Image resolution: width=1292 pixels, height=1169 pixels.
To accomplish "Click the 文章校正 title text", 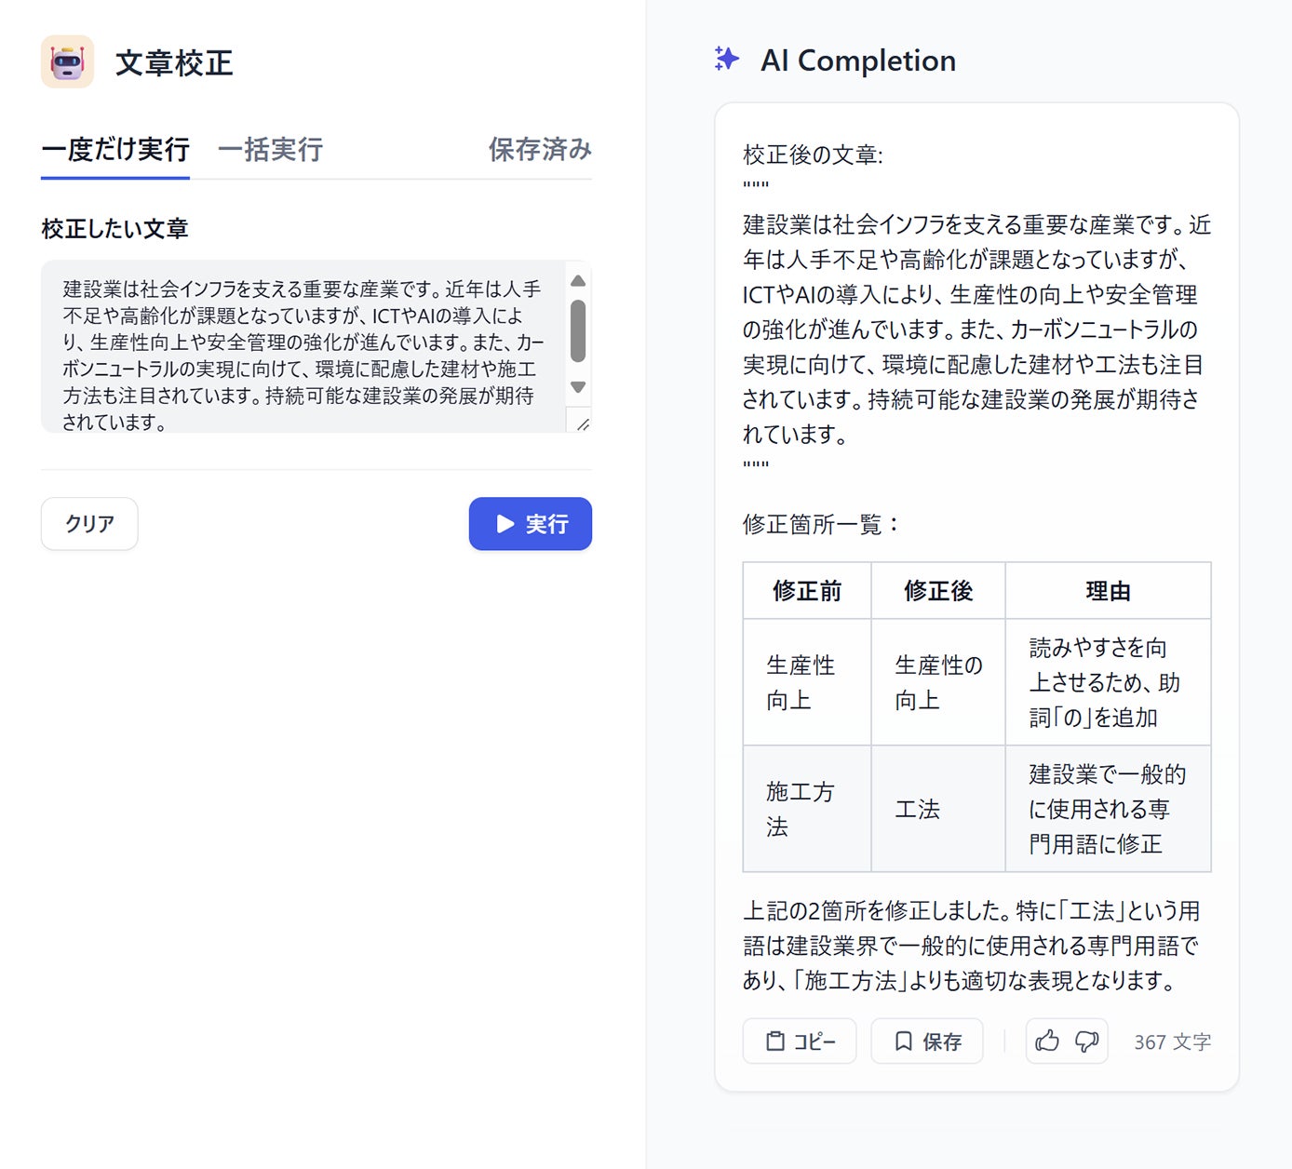I will click(x=174, y=63).
